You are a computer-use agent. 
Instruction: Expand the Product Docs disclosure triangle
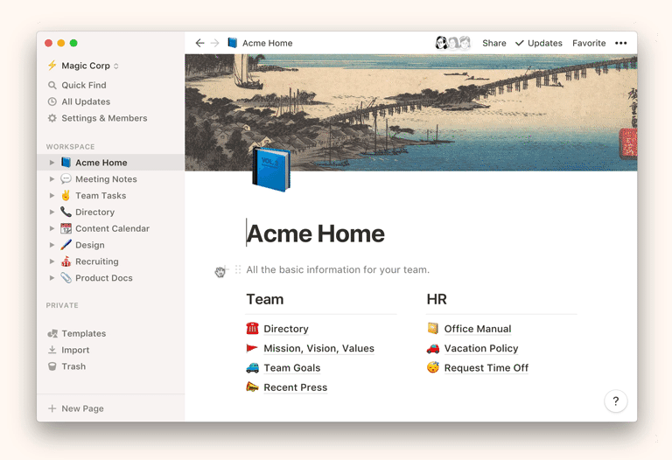pyautogui.click(x=52, y=278)
